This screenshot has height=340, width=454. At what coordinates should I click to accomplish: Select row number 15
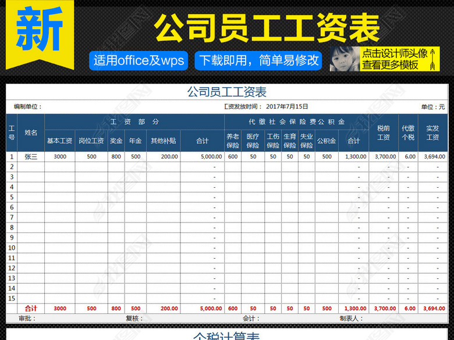point(12,298)
